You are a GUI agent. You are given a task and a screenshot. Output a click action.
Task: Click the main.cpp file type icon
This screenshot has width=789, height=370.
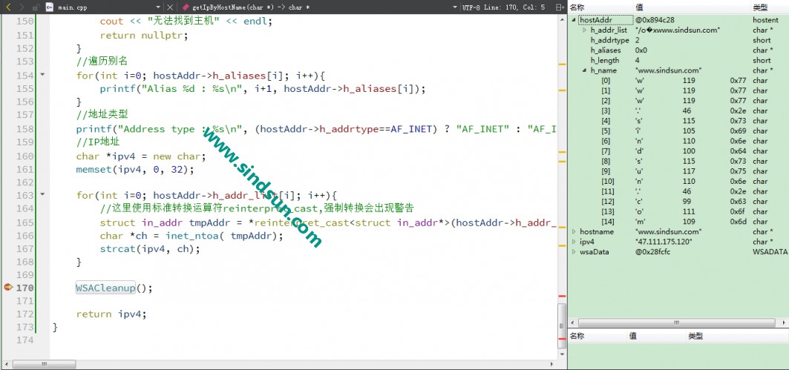tap(49, 7)
